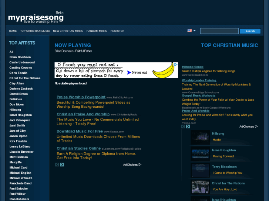The height and width of the screenshot is (201, 269).
Task: Select Darrell Evans in the artist list
Action: pyautogui.click(x=19, y=94)
